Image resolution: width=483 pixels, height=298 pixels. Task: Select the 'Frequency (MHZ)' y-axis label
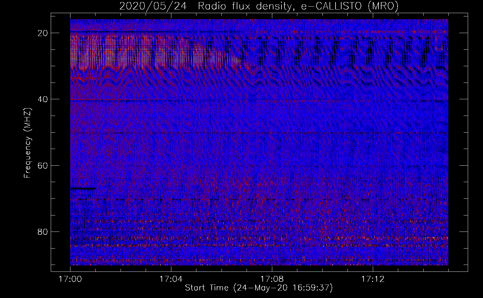pyautogui.click(x=27, y=143)
